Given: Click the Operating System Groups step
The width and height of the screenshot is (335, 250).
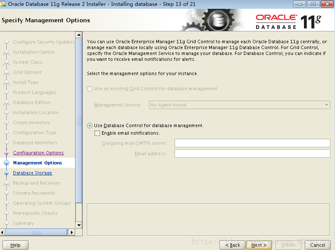Looking at the screenshot, I should 42,203.
